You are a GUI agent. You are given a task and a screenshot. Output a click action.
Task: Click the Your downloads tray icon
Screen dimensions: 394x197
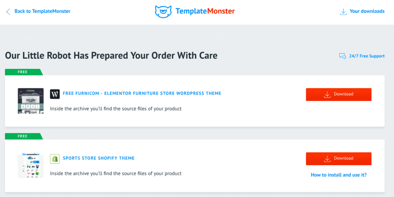point(343,12)
